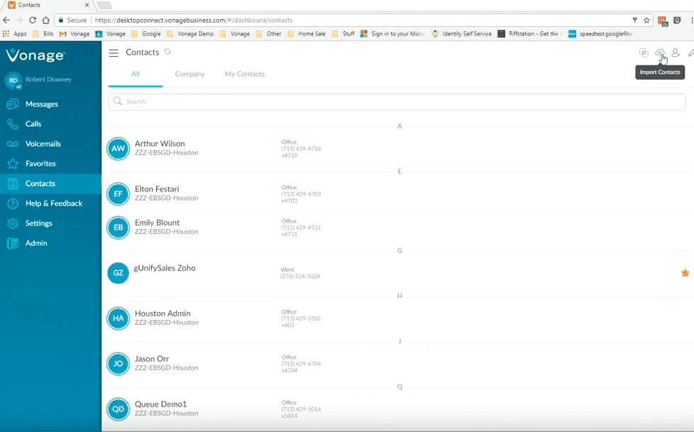This screenshot has height=432, width=694.
Task: Toggle the favorite star for gUnifySales Zoho
Action: point(685,273)
